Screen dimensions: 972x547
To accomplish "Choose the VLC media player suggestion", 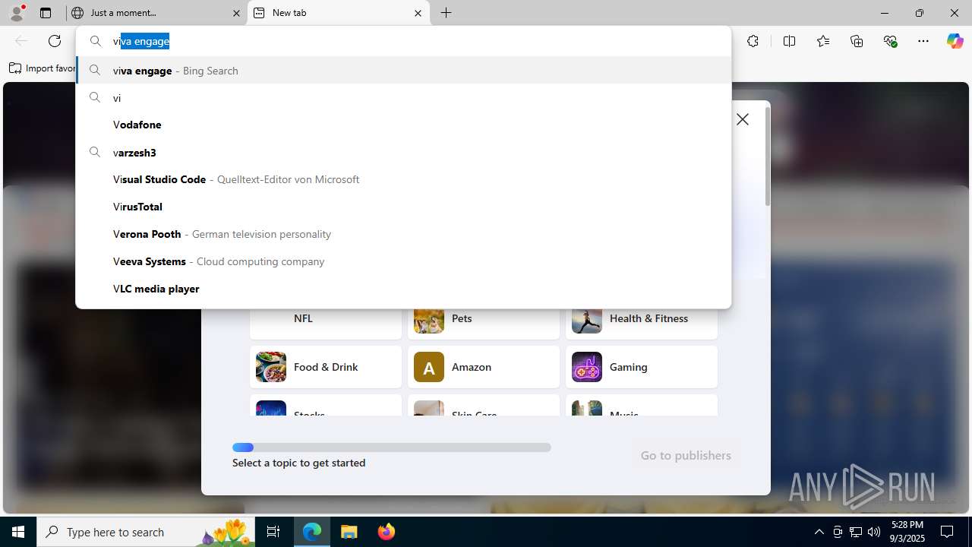I will click(x=403, y=289).
